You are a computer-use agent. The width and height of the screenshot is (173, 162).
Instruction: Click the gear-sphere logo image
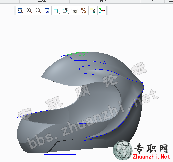(x=123, y=150)
